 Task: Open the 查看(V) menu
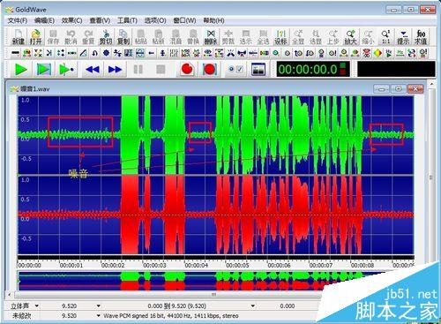pos(100,20)
